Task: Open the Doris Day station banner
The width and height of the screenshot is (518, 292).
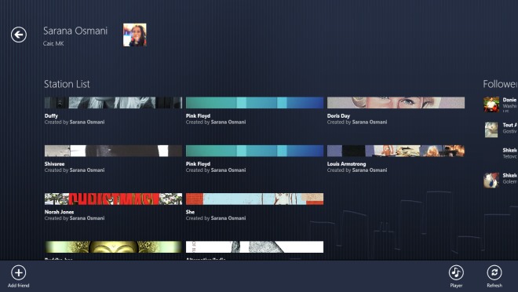Action: coord(396,103)
